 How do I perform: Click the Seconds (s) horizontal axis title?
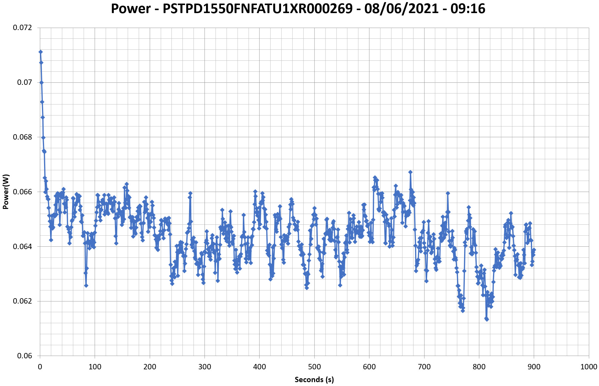tap(314, 380)
